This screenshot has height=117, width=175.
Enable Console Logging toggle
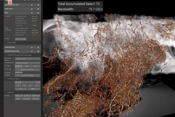(28, 76)
